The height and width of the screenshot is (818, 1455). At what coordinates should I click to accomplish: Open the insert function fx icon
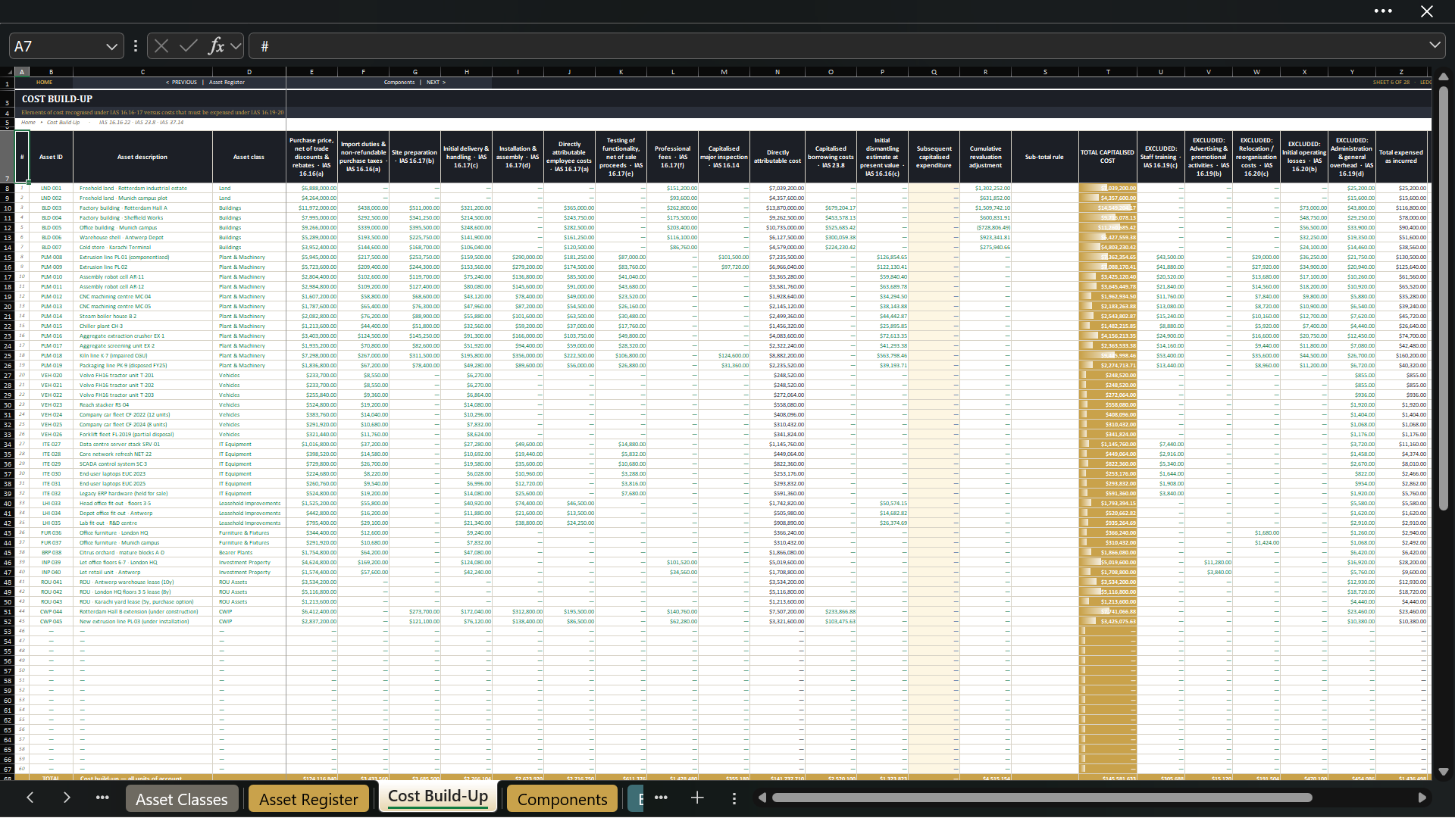[217, 46]
